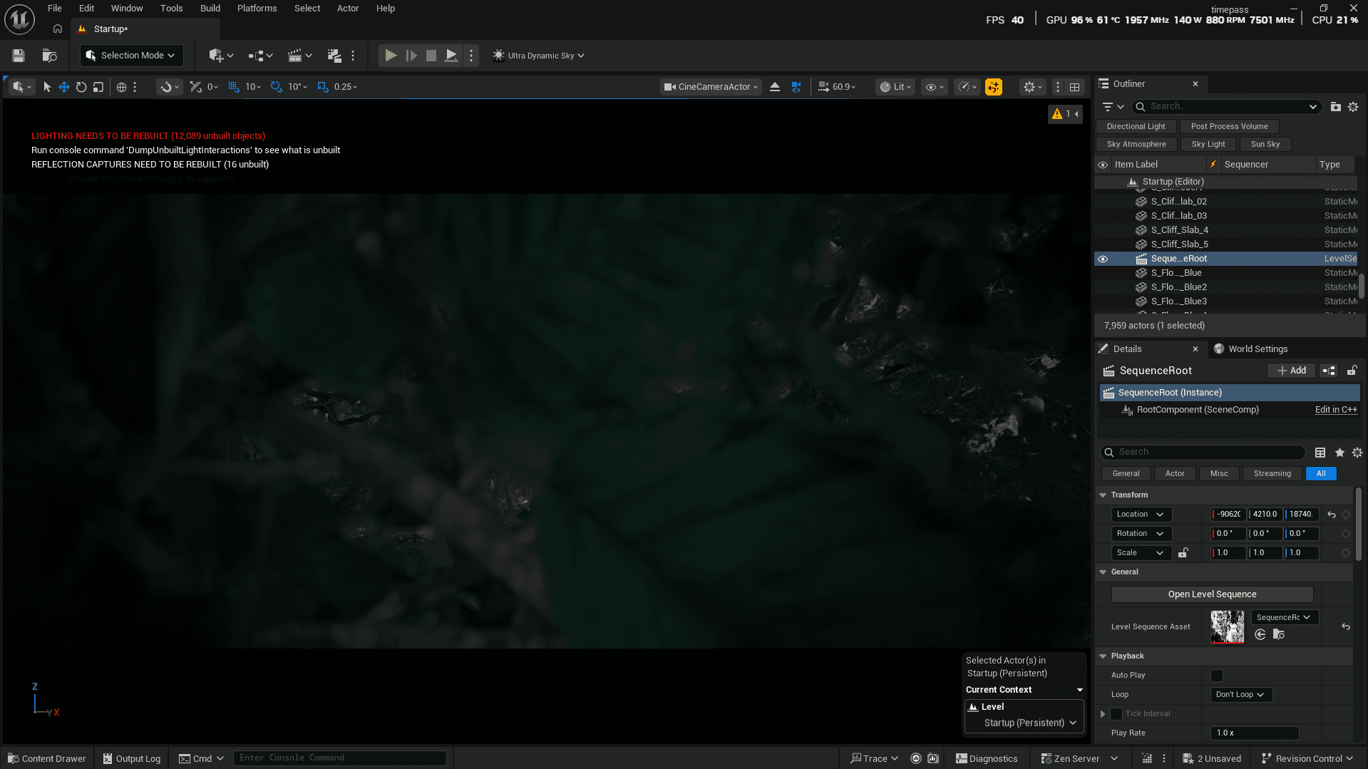Click the orange highlighted viewport toolbar icon
Image resolution: width=1368 pixels, height=769 pixels.
993,87
